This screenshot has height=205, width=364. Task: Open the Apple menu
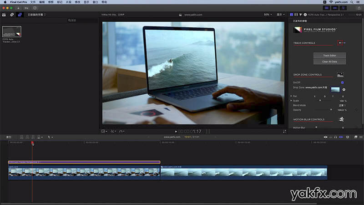coord(5,2)
